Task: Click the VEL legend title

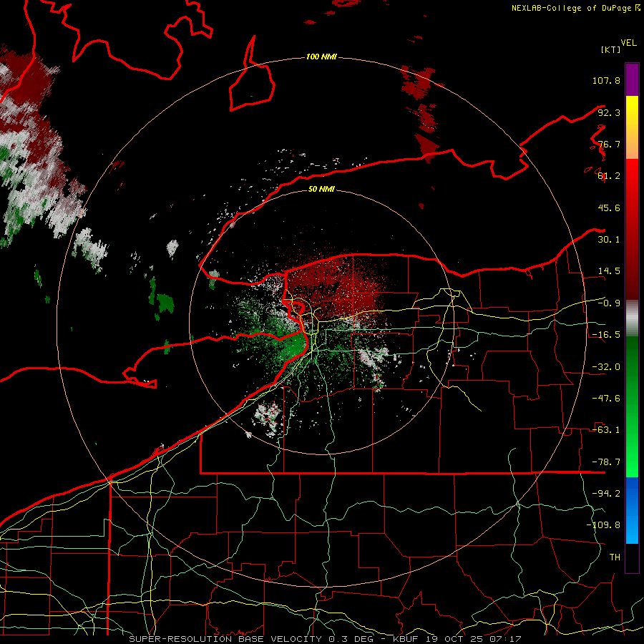Action: tap(628, 43)
